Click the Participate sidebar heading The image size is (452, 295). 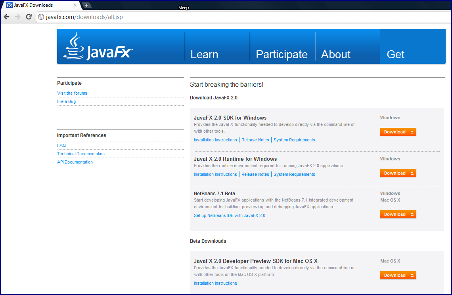pos(69,83)
